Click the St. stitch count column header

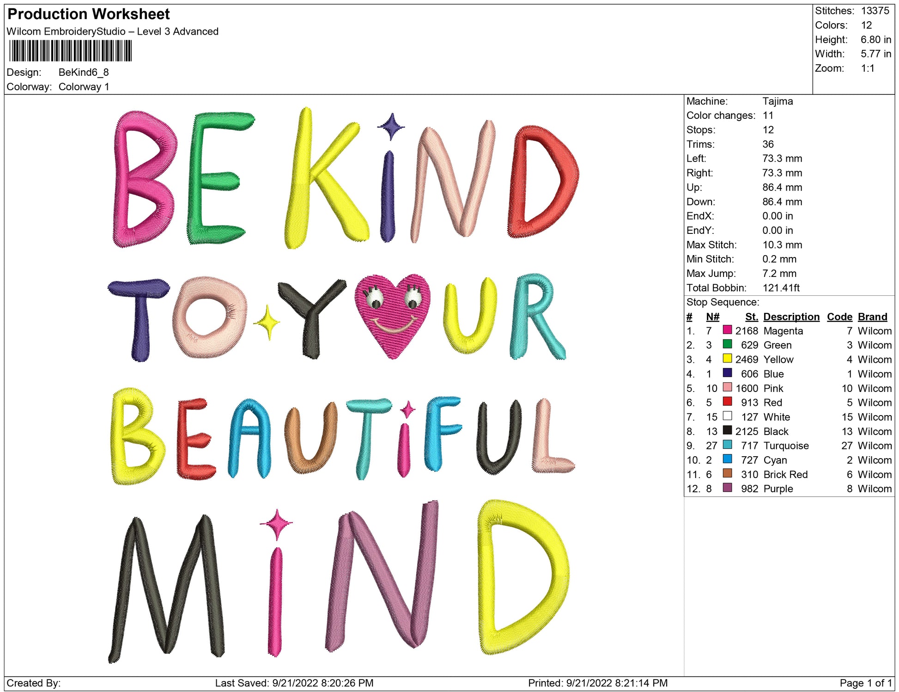pyautogui.click(x=751, y=317)
